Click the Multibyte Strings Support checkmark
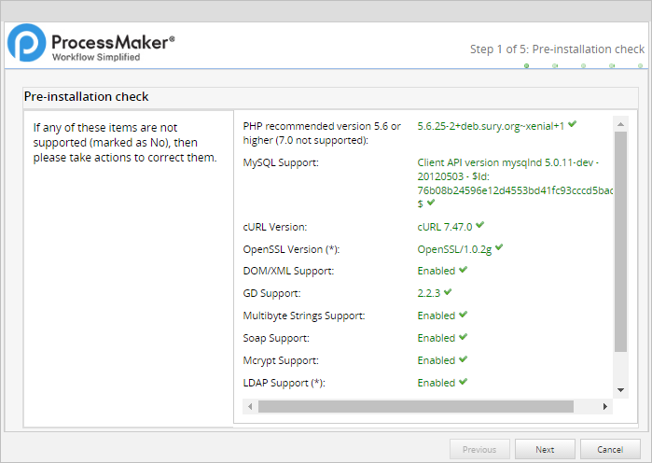Screen dimensions: 652x463 point(463,316)
